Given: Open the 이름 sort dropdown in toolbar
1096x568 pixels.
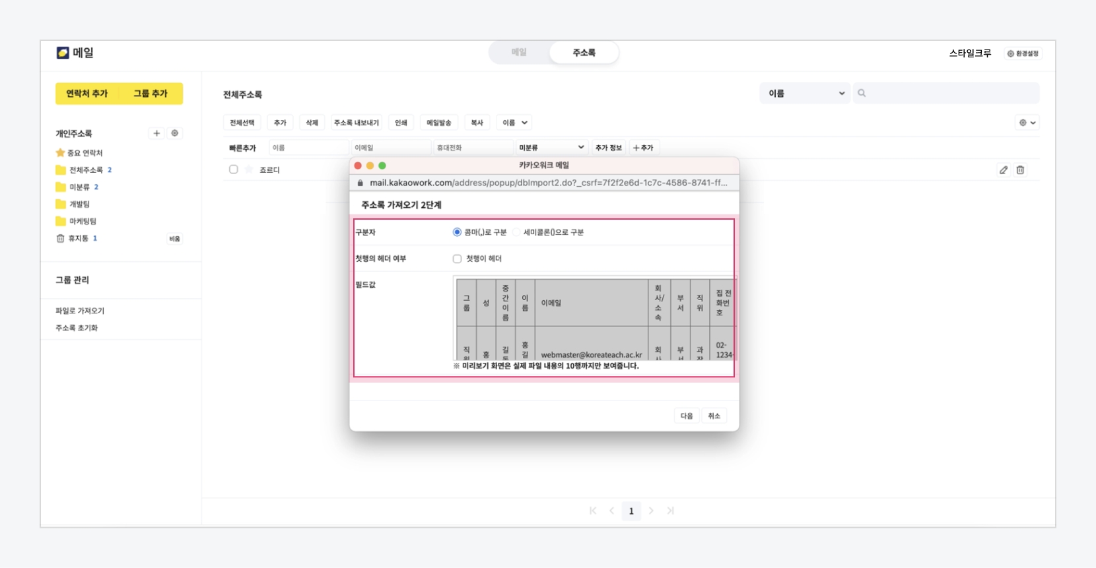Looking at the screenshot, I should click(x=514, y=123).
